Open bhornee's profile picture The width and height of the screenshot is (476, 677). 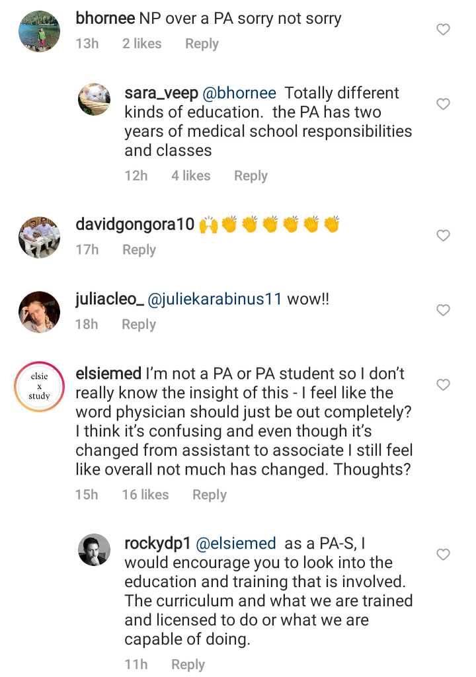click(x=39, y=30)
